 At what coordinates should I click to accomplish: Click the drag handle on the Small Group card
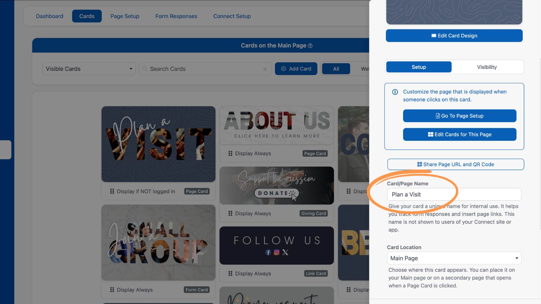point(112,290)
